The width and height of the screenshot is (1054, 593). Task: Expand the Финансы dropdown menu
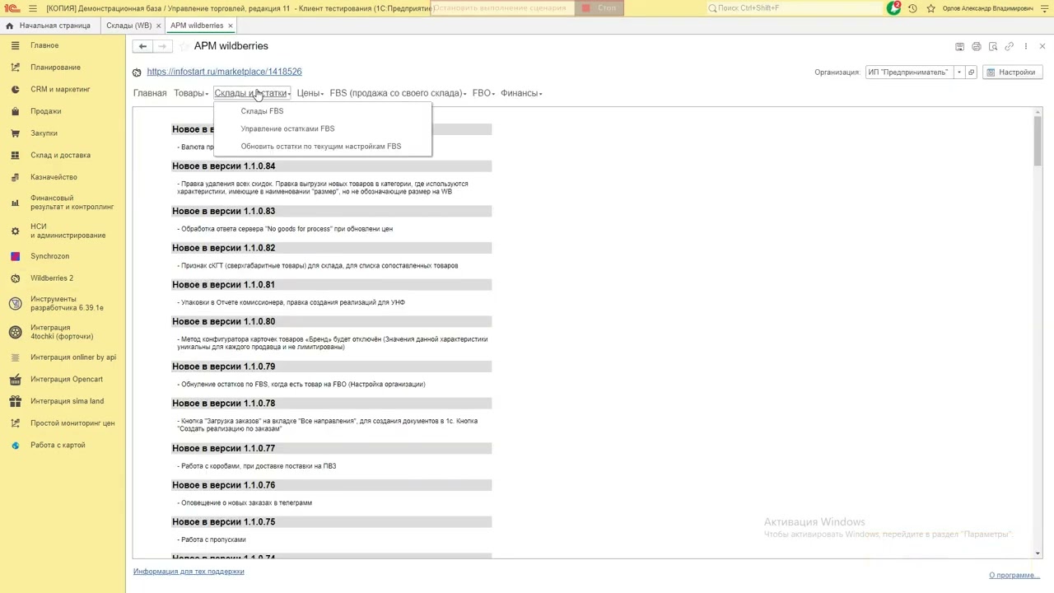click(521, 93)
